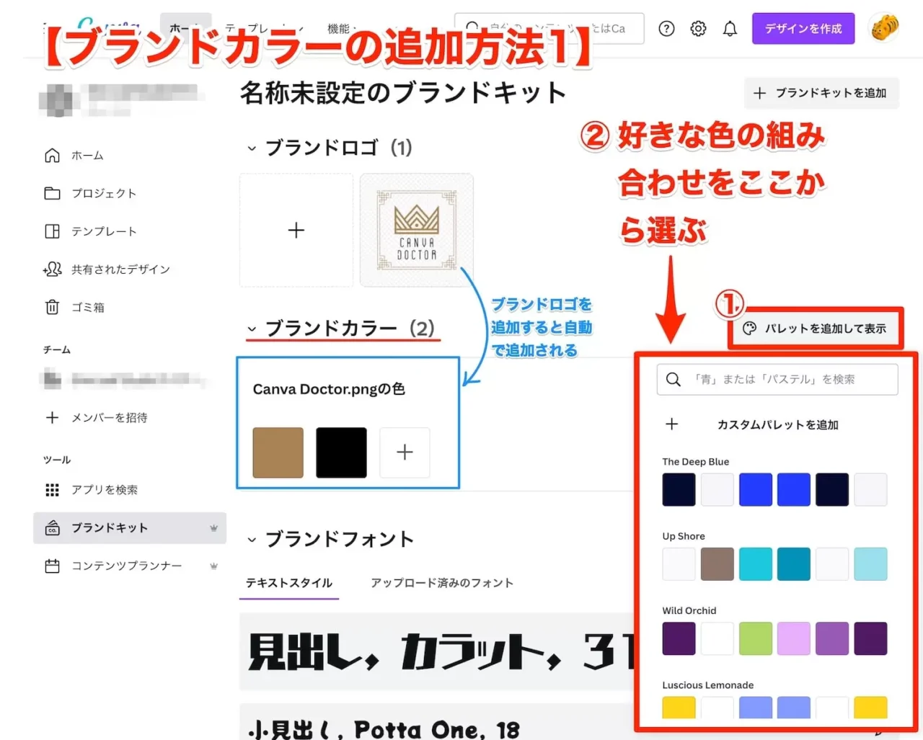Open the tiger profile avatar
Screen dimensions: 923x740
(884, 28)
